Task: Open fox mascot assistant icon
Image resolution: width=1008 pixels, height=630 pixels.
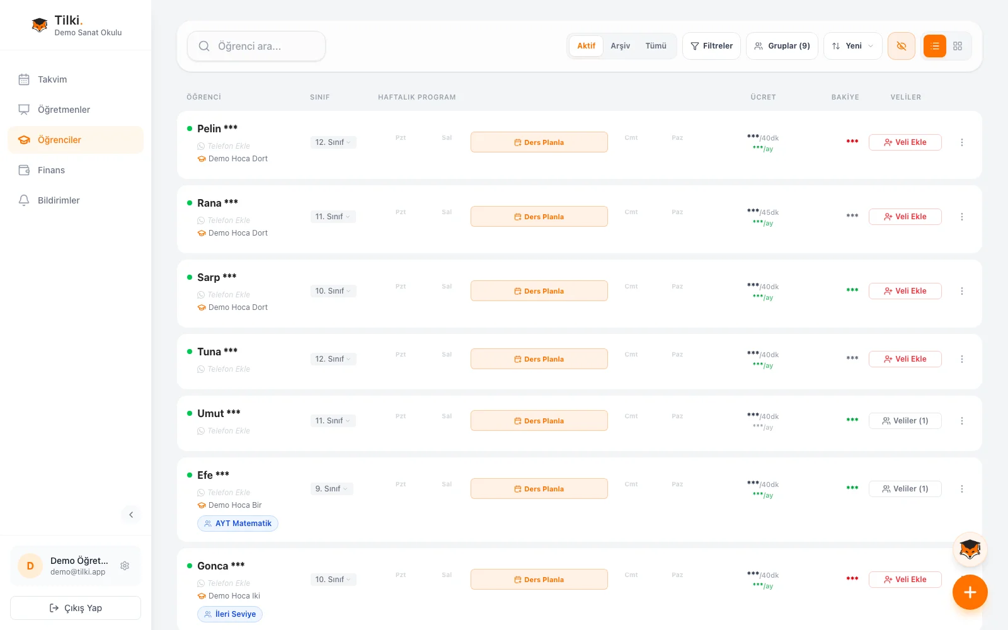Action: 970,550
